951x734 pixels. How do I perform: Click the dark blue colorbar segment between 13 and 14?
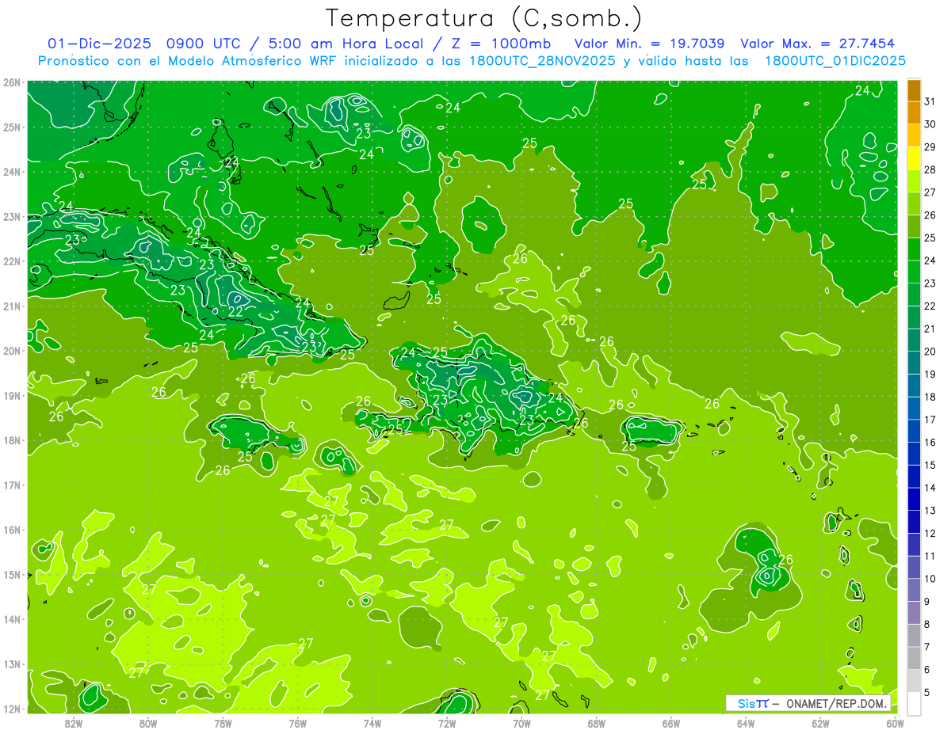pyautogui.click(x=914, y=500)
